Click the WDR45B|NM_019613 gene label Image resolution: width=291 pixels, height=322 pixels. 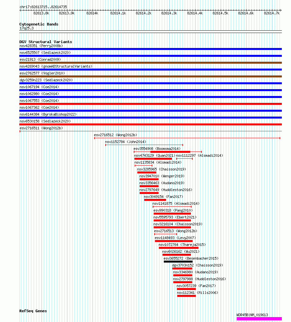[x=252, y=315]
